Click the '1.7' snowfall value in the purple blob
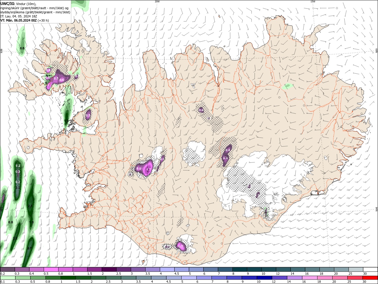Viewport: 378px width, 284px height. pos(149,170)
